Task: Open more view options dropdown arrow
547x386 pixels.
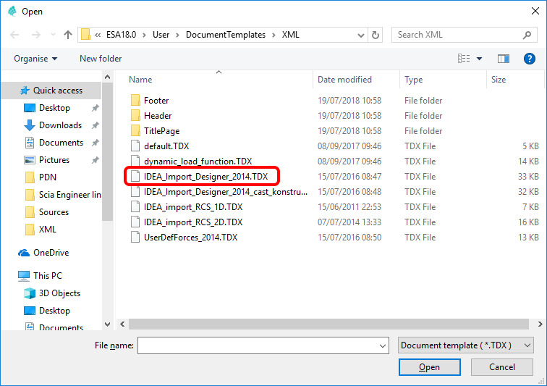Action: [479, 59]
